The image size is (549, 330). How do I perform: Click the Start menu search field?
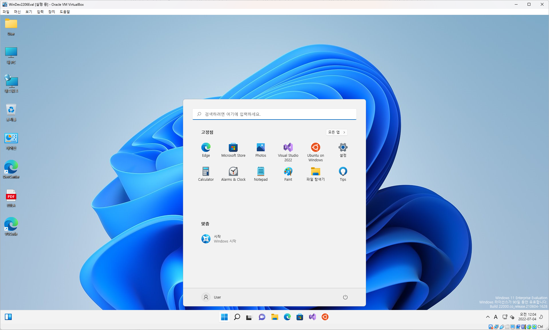[x=274, y=114]
